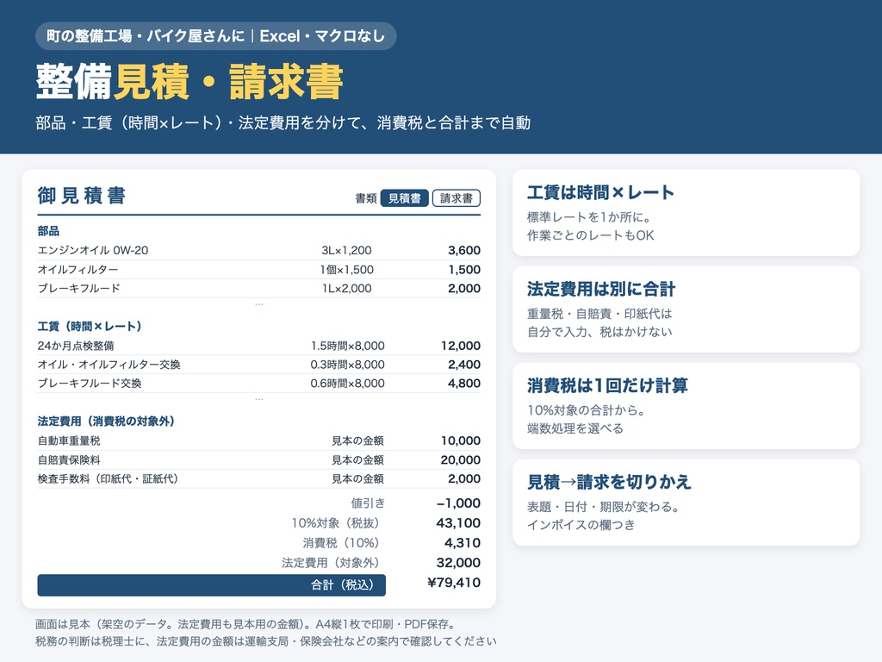882x662 pixels.
Task: Click the amount 2,400 in labor section
Action: tap(464, 365)
